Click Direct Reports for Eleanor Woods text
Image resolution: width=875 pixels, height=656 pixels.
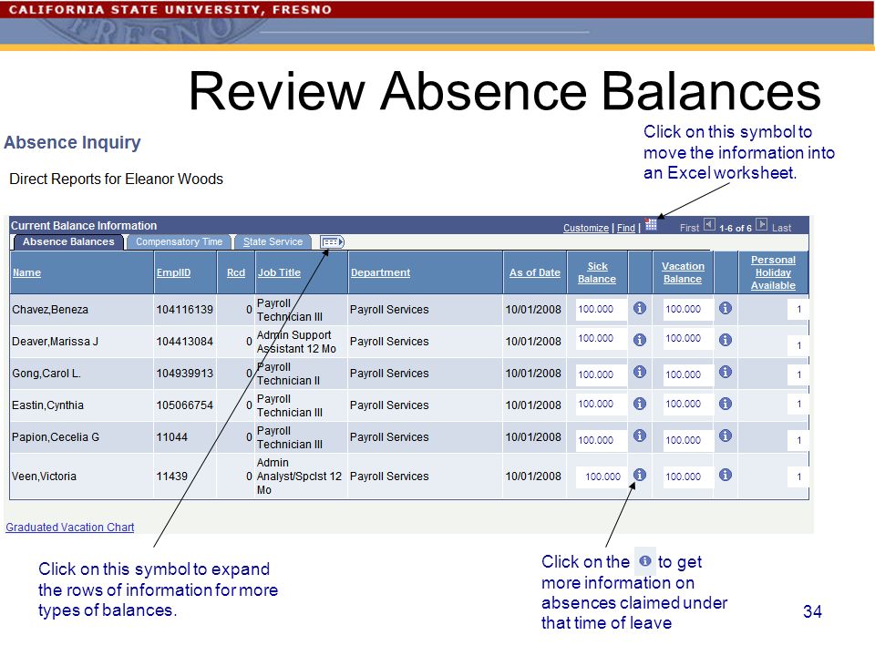116,179
